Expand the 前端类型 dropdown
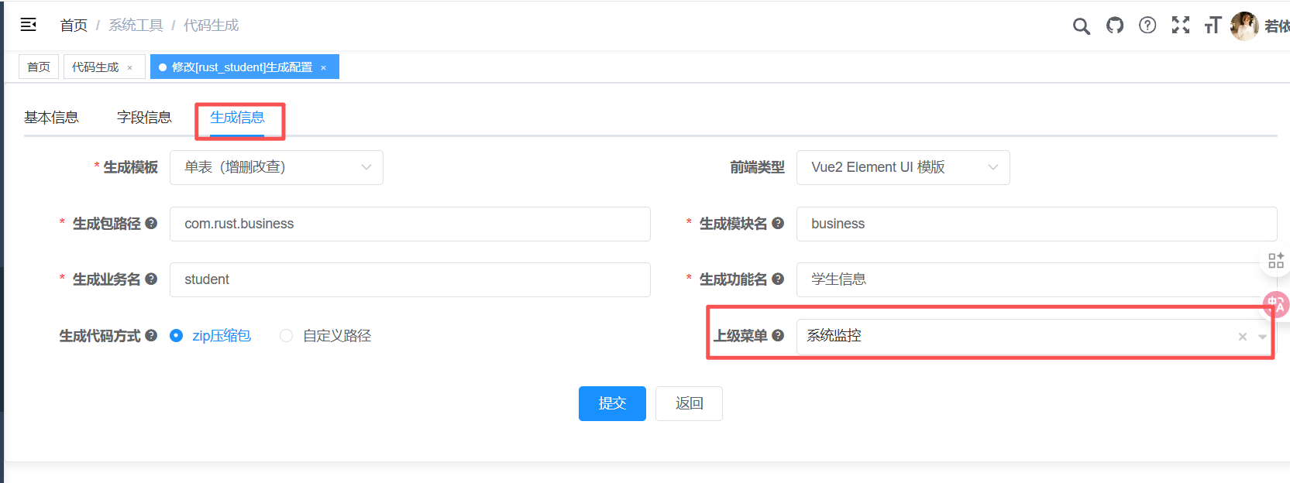The image size is (1290, 483). [x=992, y=167]
